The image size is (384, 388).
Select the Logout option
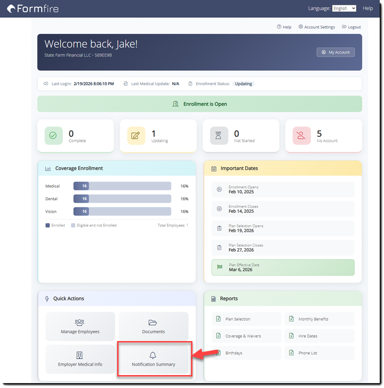(x=351, y=27)
